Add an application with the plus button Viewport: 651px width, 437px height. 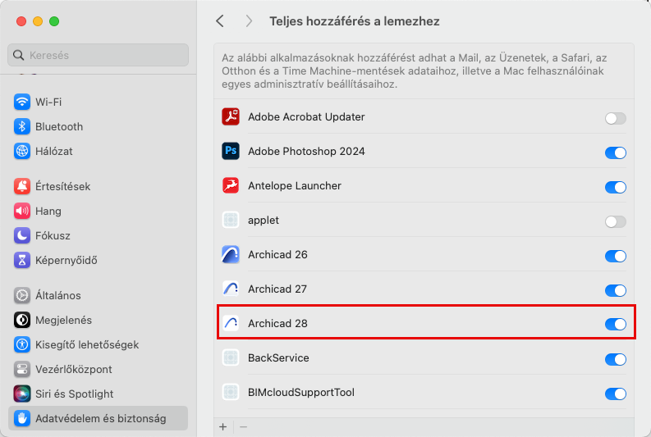pyautogui.click(x=223, y=426)
